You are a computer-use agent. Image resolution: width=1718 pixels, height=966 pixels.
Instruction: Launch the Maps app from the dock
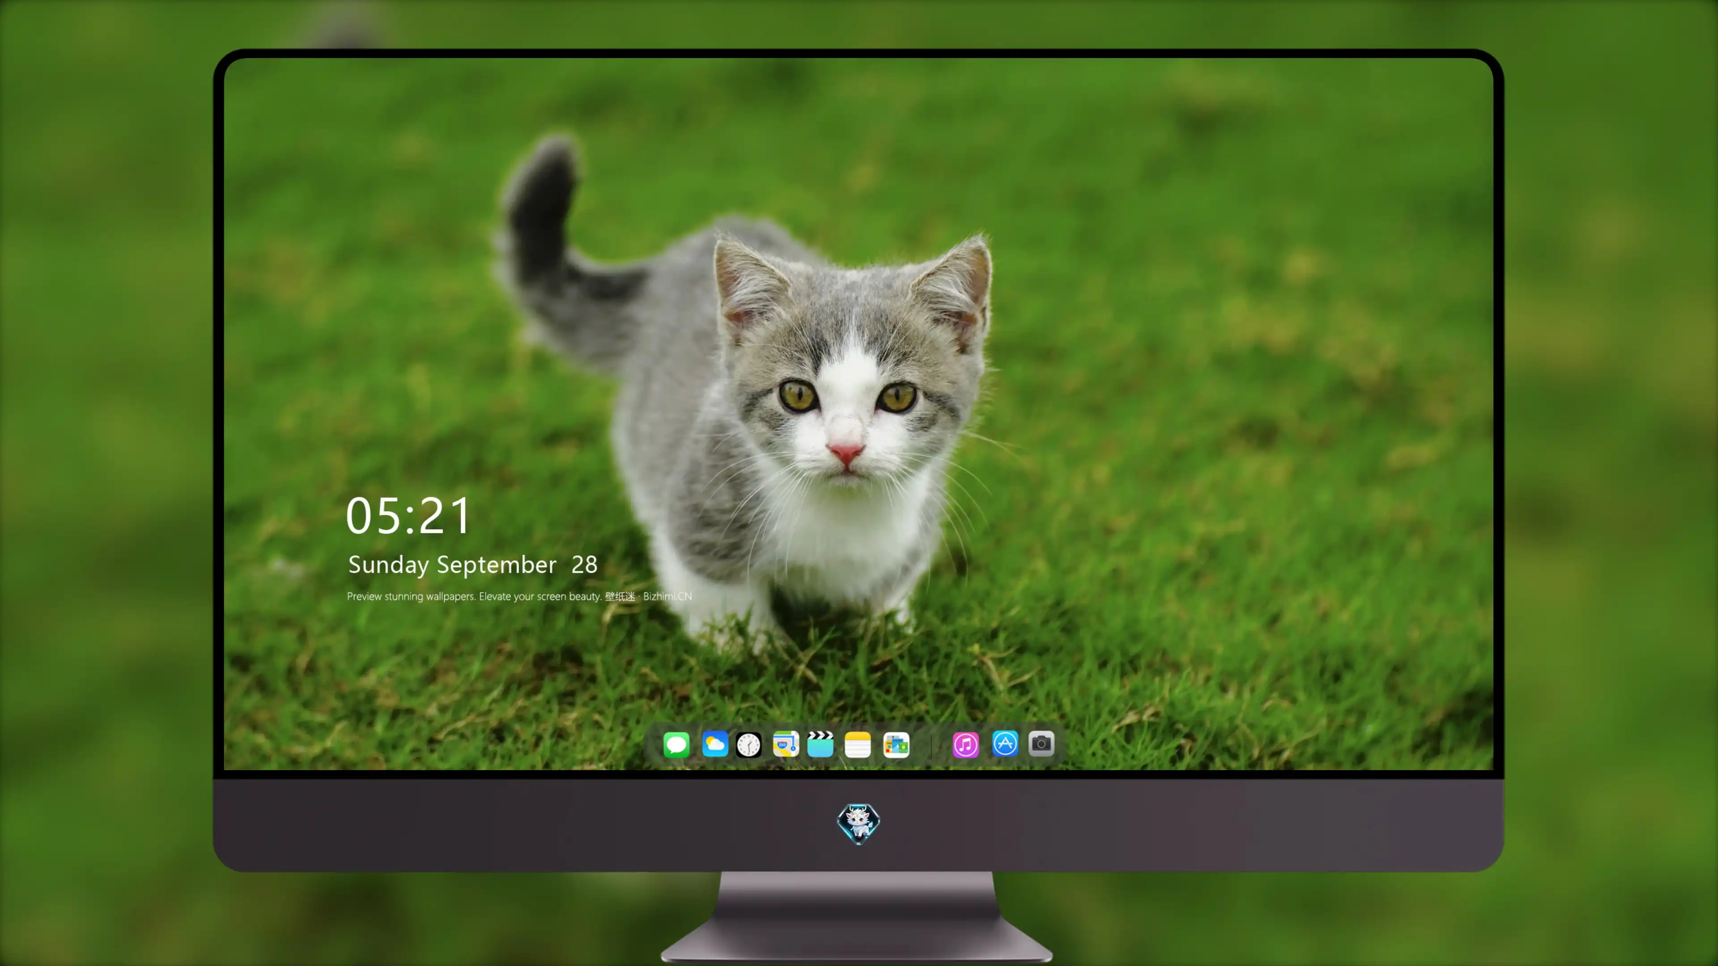786,744
